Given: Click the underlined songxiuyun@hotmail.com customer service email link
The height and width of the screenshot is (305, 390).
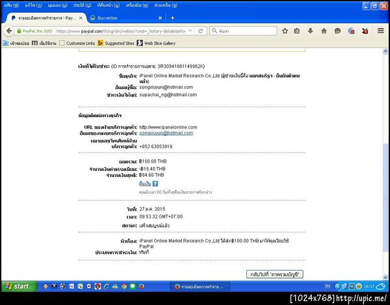Looking at the screenshot, I should pyautogui.click(x=166, y=133).
